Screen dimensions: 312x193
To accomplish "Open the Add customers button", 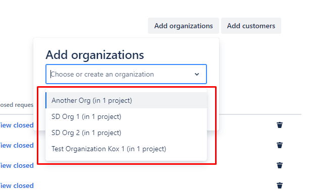I will tap(251, 26).
